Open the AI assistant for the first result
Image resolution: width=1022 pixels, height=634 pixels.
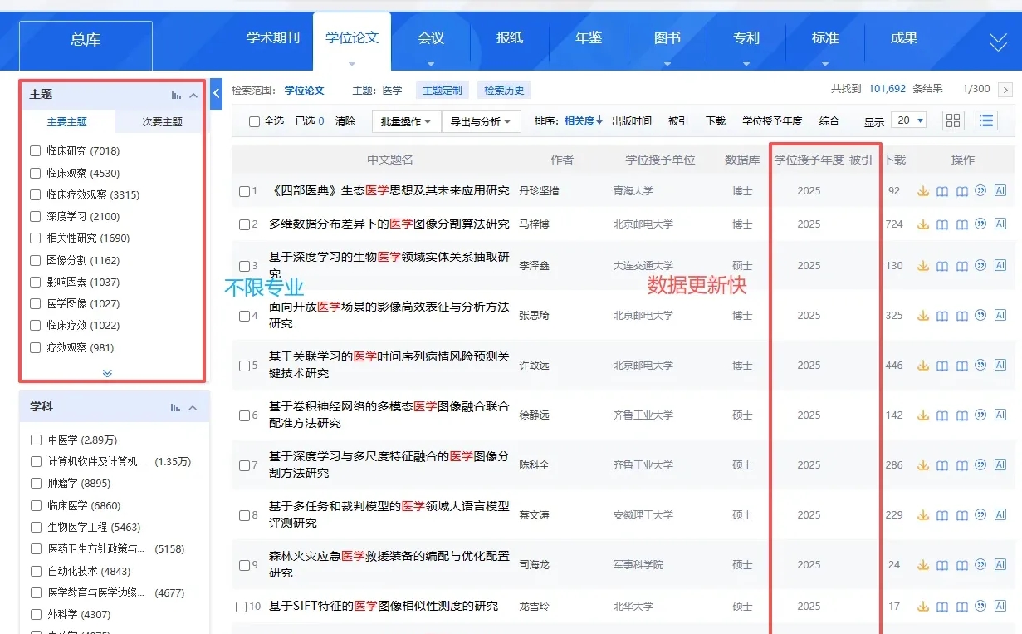click(1000, 190)
